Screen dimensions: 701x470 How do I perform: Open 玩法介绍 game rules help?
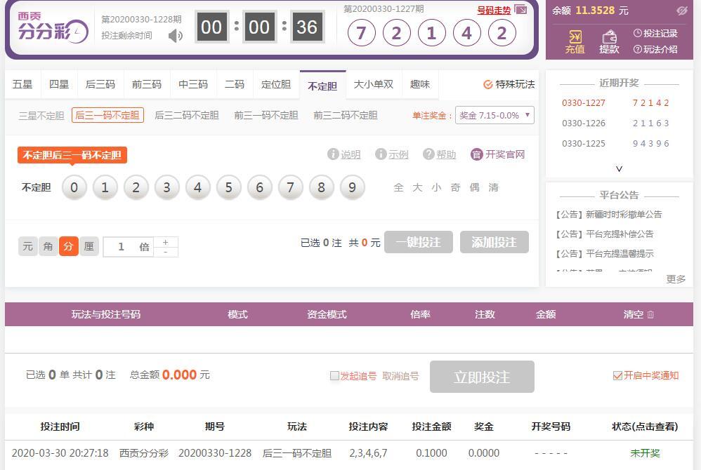click(x=655, y=49)
